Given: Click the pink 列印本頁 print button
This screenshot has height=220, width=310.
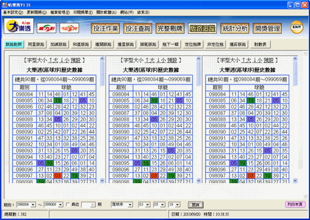Looking at the screenshot, I should pyautogui.click(x=295, y=205).
